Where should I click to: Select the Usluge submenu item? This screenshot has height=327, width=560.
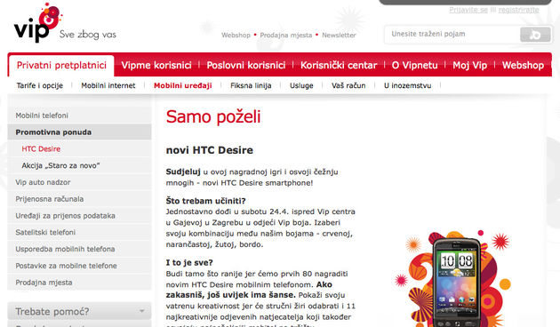pos(301,85)
